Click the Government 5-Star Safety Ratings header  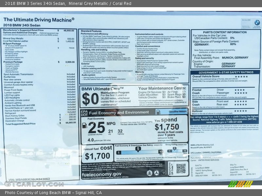(x=226, y=73)
